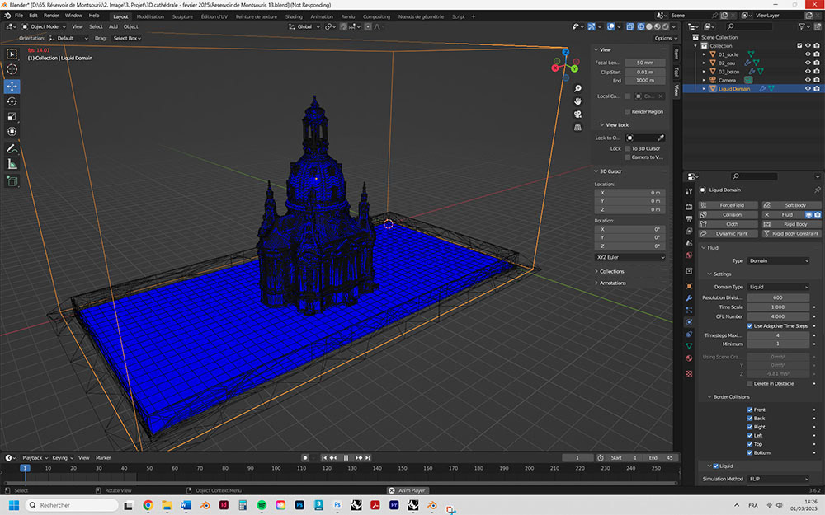Open the Tool properties tab icon
Screen dimensions: 825x515
click(x=689, y=192)
